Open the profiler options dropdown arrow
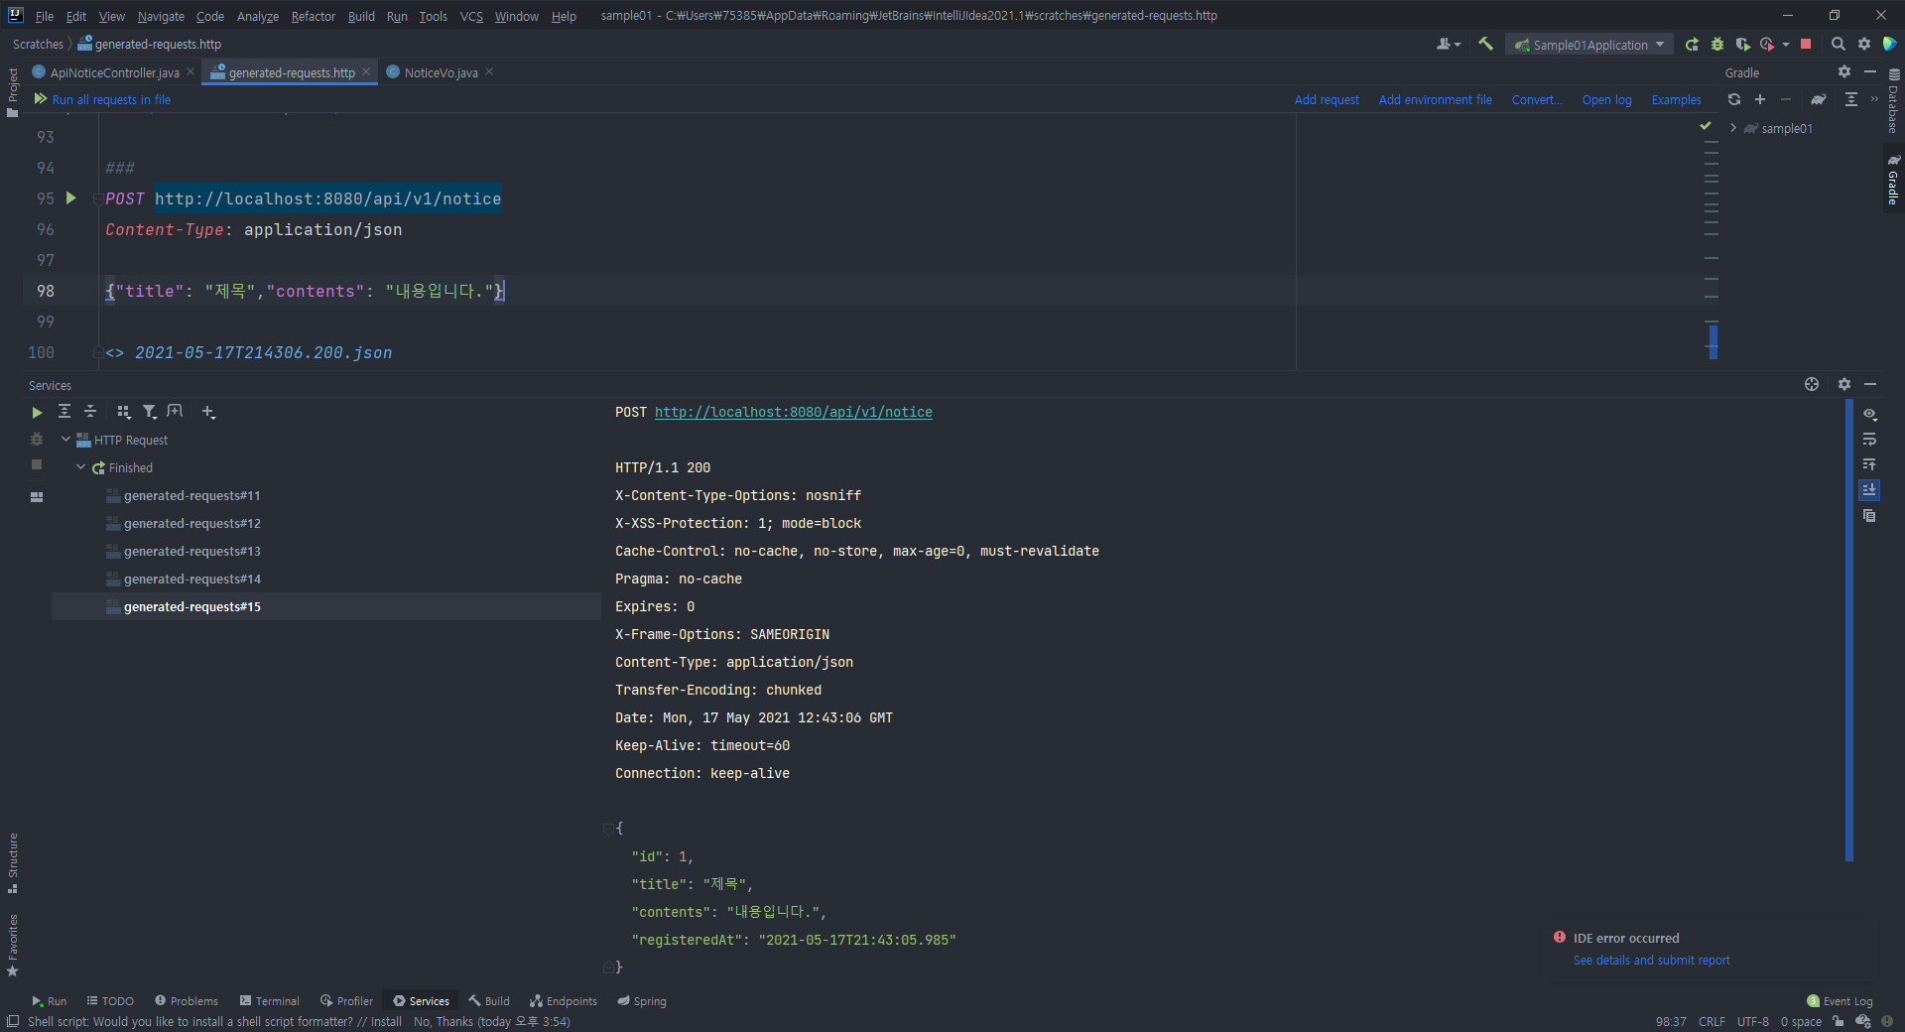The image size is (1905, 1032). 1786,45
